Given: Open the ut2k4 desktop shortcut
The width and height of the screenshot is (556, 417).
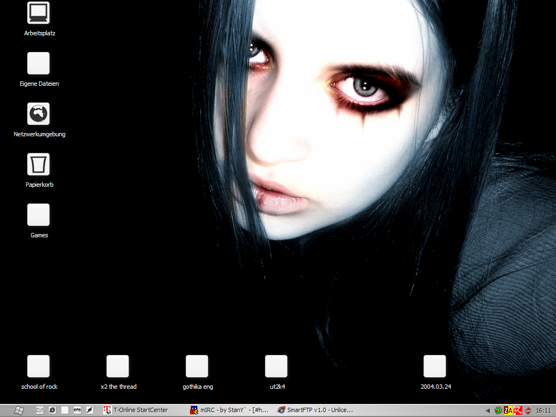Looking at the screenshot, I should click(276, 367).
